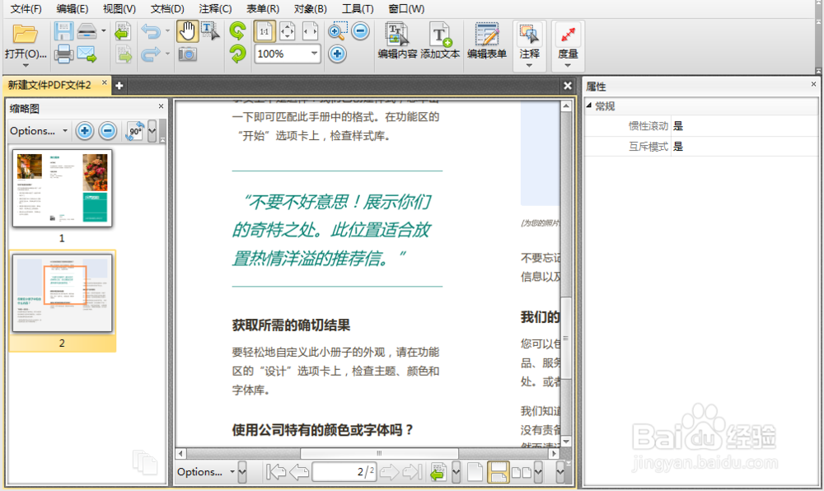Open the 工具(T) menu
824x491 pixels.
click(x=358, y=9)
